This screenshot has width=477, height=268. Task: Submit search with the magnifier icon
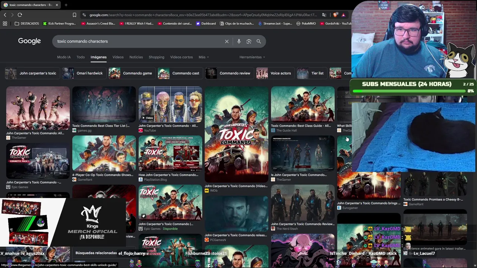tap(259, 41)
